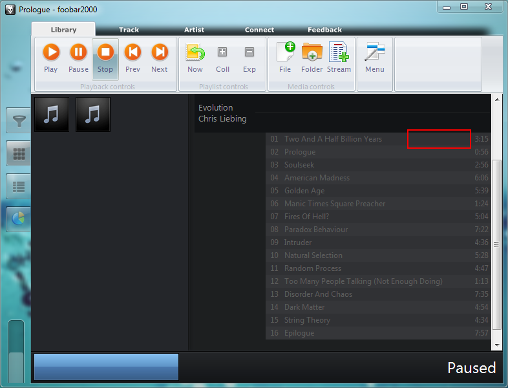Select track Manic Times Square Preacher

pyautogui.click(x=377, y=204)
